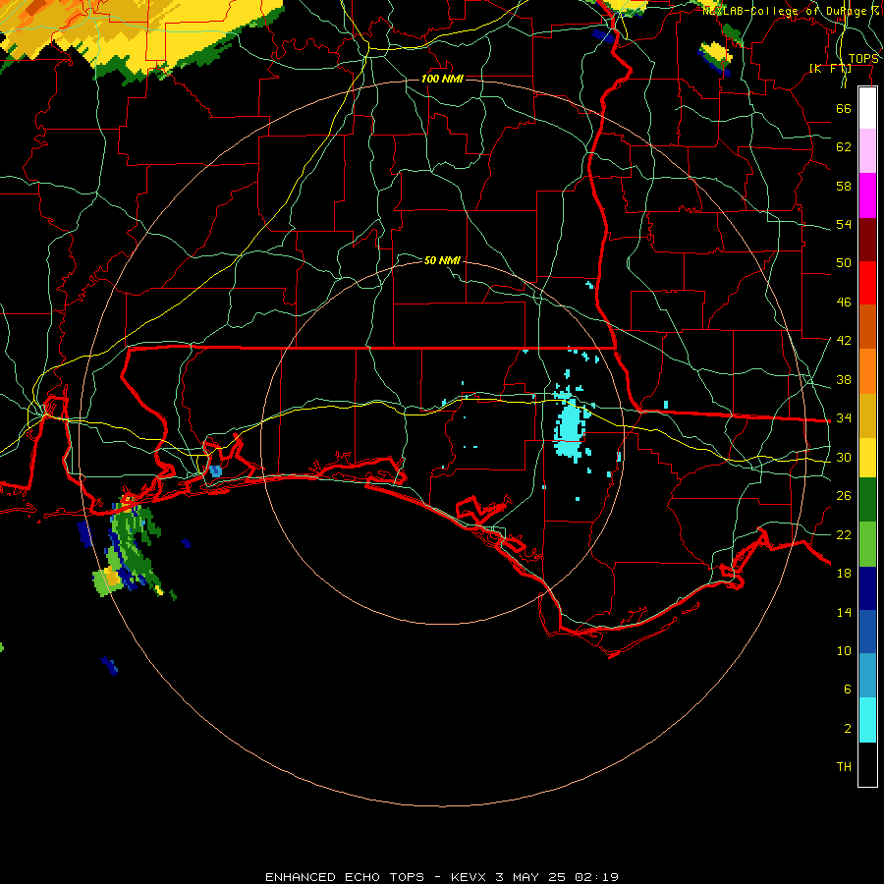The image size is (884, 884).
Task: Click the light blue legend swatch
Action: [x=867, y=676]
